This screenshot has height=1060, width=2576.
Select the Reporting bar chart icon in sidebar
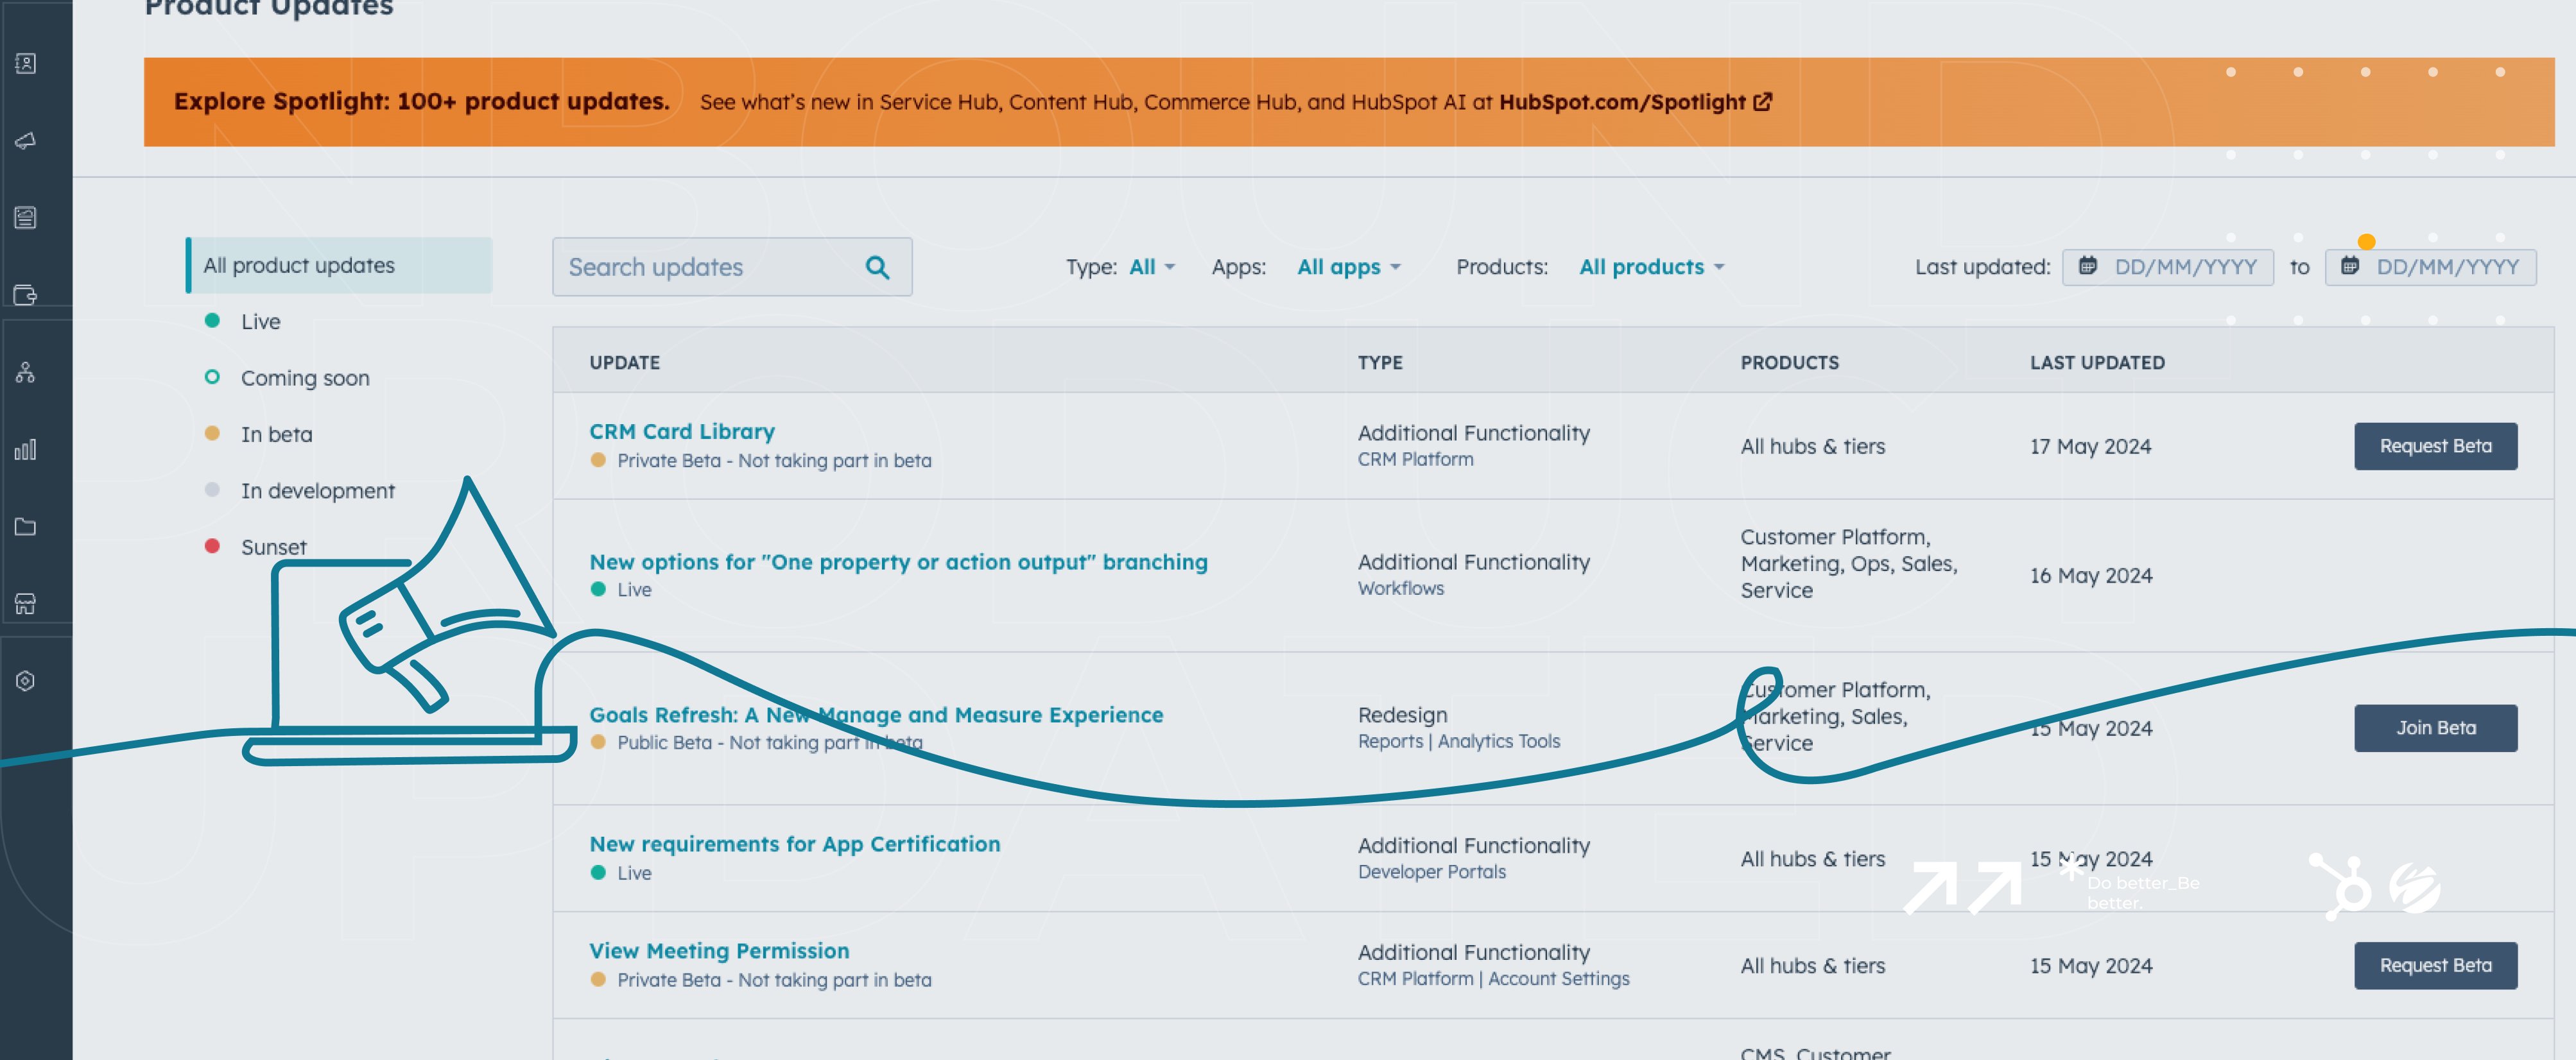tap(26, 450)
